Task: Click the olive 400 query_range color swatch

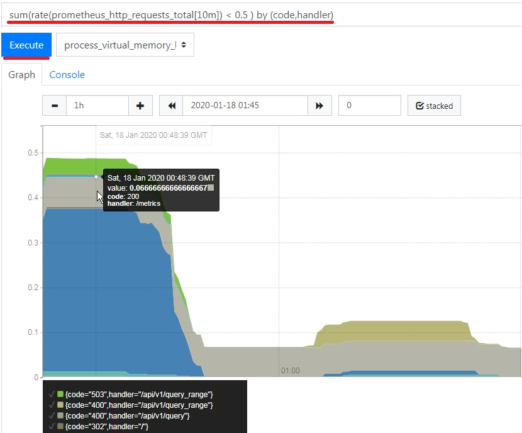Action: (60, 405)
